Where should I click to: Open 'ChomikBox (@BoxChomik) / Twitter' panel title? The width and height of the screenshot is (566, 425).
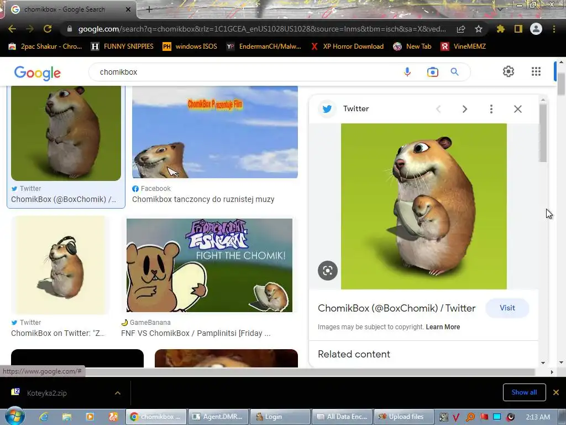[396, 308]
